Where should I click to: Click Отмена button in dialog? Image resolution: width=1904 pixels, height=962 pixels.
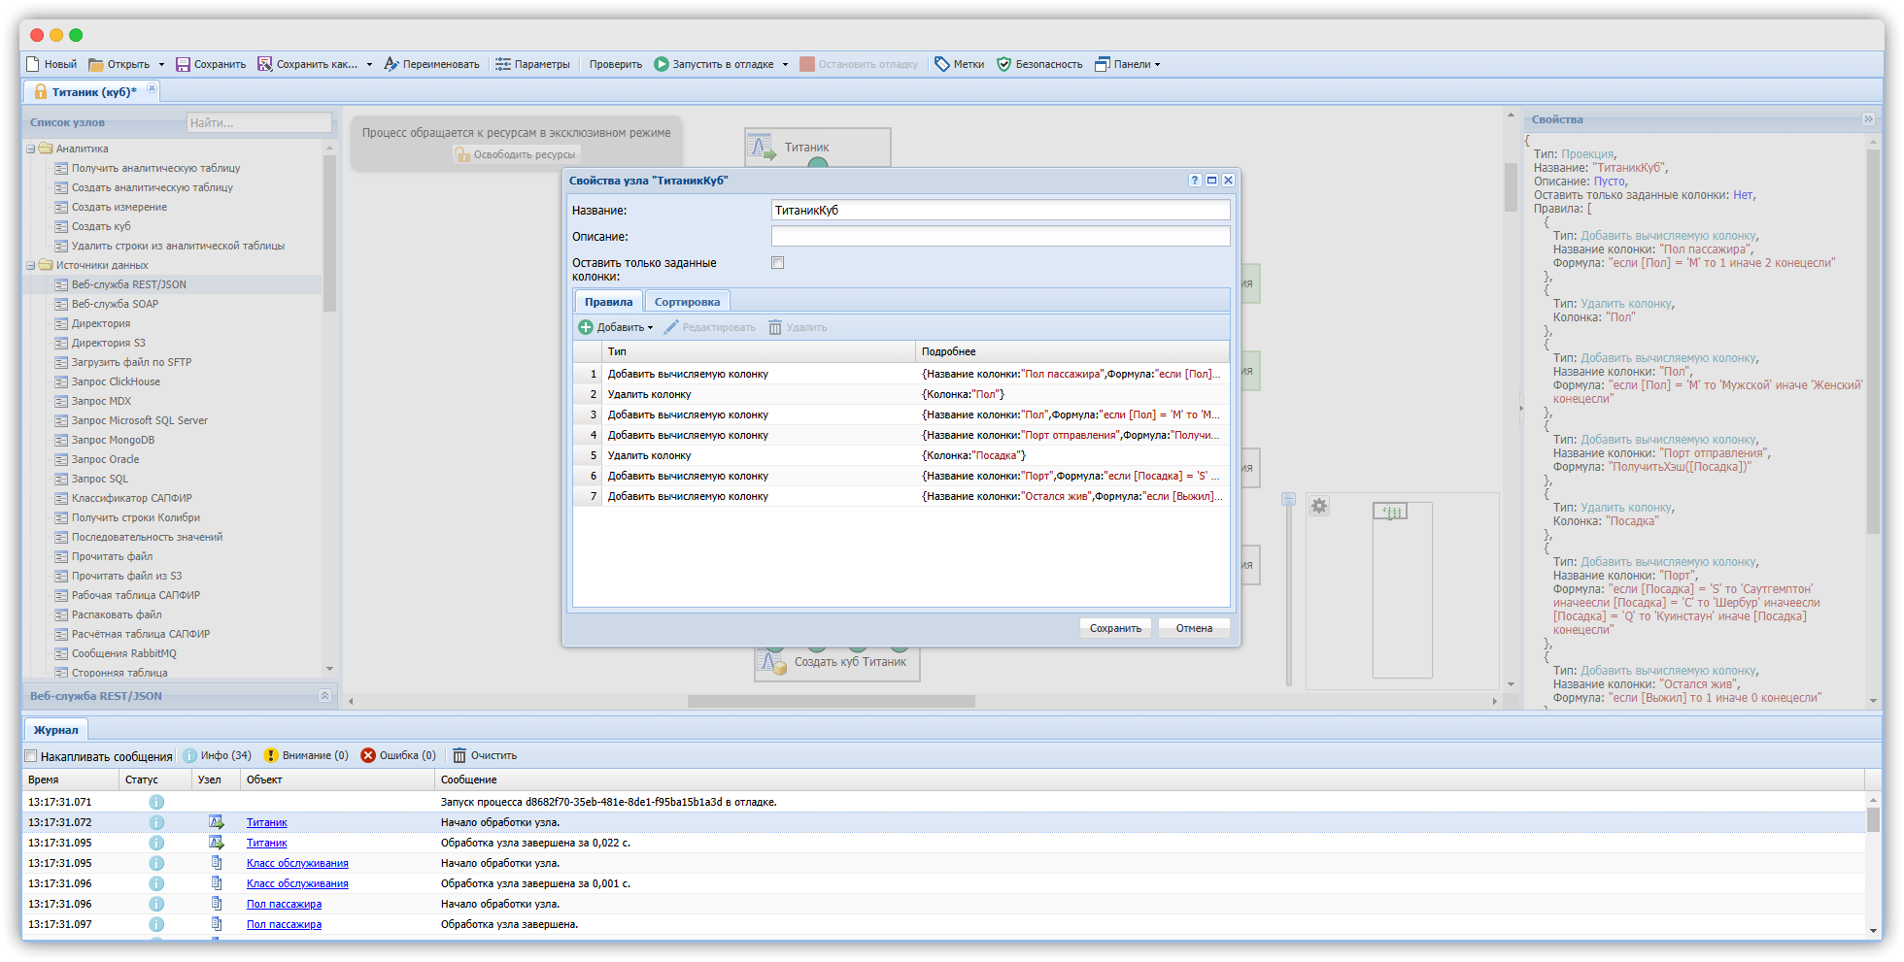pos(1194,628)
